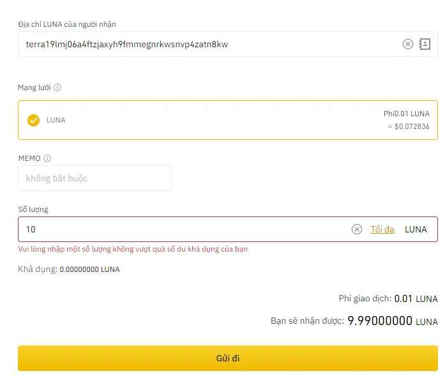445x378 pixels.
Task: Click the Phí 0.01 LUNA fee text
Action: [x=407, y=114]
